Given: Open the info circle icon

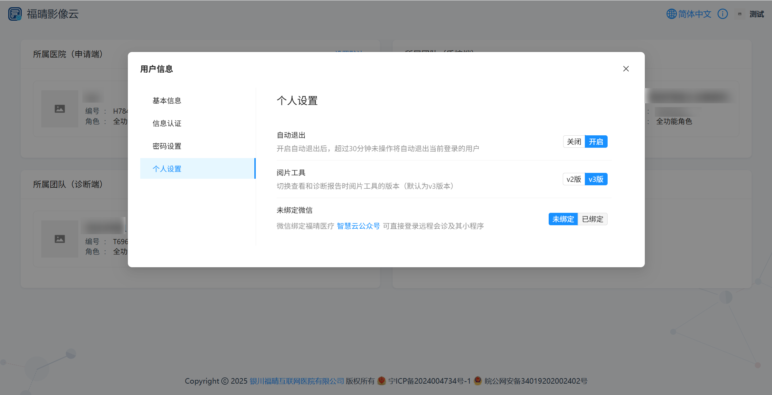Looking at the screenshot, I should (x=722, y=14).
